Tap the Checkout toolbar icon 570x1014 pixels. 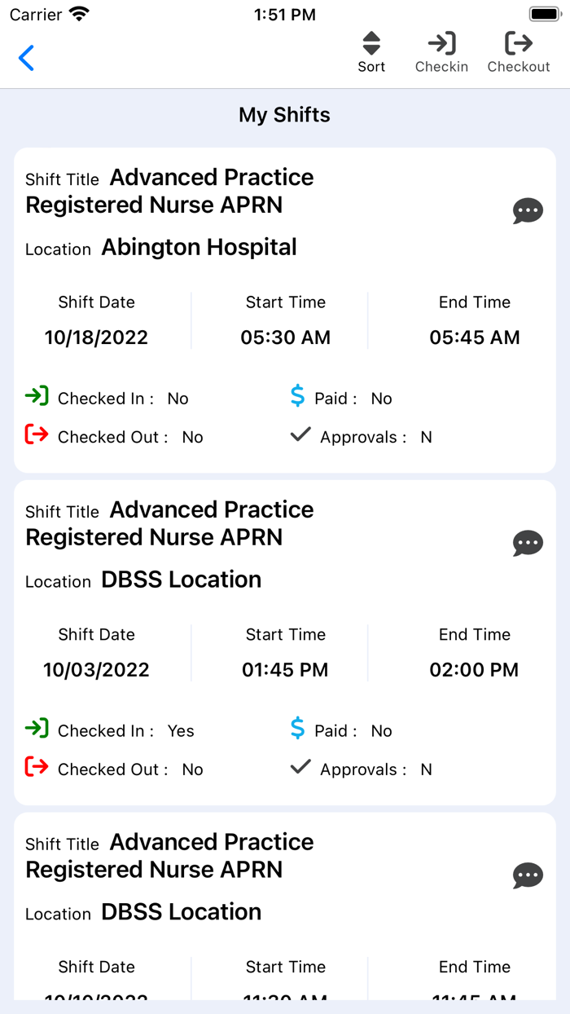(519, 53)
